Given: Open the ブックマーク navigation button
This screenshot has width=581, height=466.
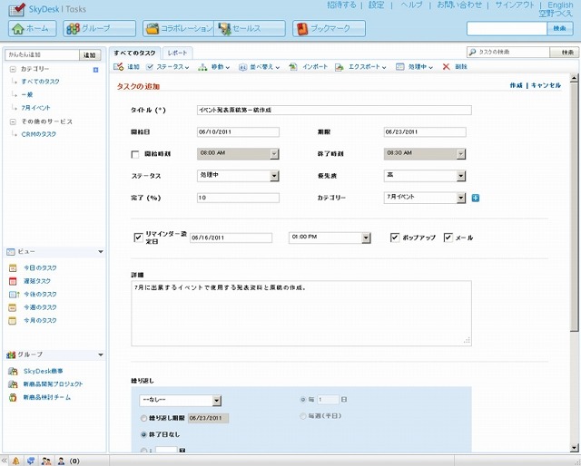Looking at the screenshot, I should click(329, 28).
